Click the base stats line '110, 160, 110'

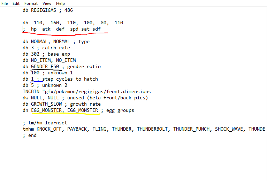click(73, 23)
